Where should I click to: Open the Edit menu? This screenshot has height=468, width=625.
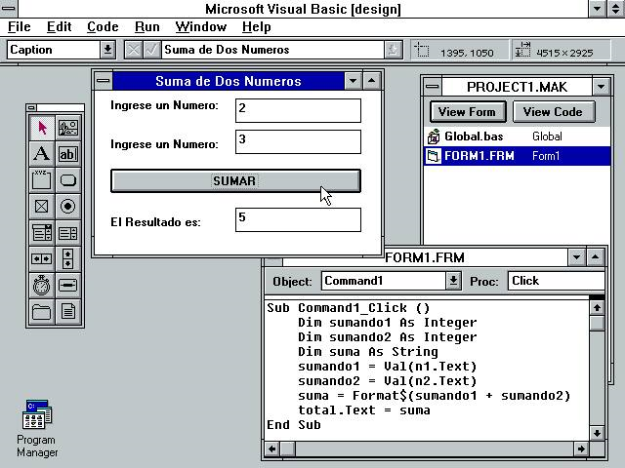point(59,27)
